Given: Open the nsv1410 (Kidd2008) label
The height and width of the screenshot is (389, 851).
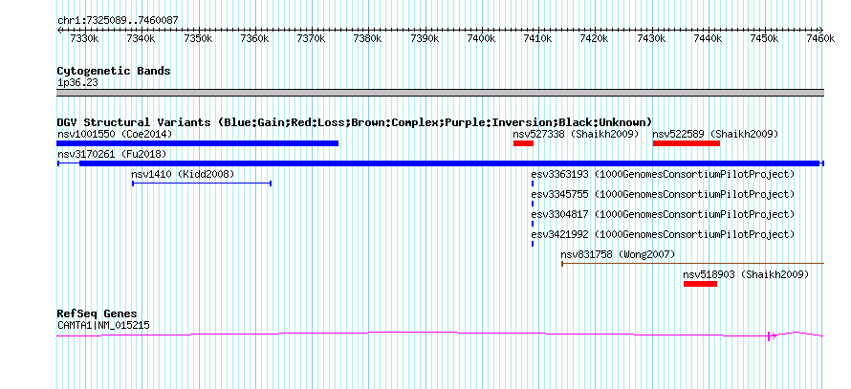Looking at the screenshot, I should [x=183, y=174].
